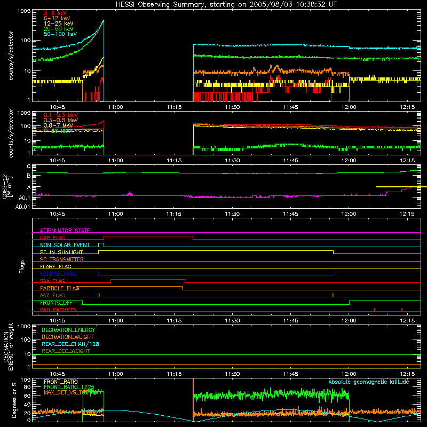Click the 11:00 time label under top panel

coord(116,107)
